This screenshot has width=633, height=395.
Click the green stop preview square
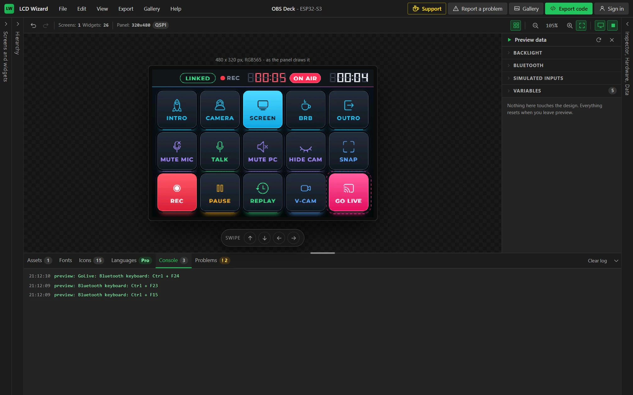pos(613,25)
